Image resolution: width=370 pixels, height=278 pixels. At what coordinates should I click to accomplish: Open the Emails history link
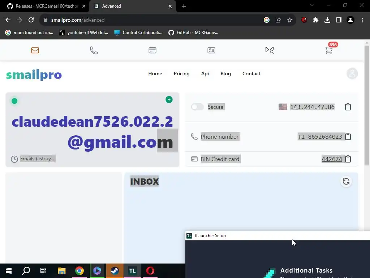[x=37, y=159]
